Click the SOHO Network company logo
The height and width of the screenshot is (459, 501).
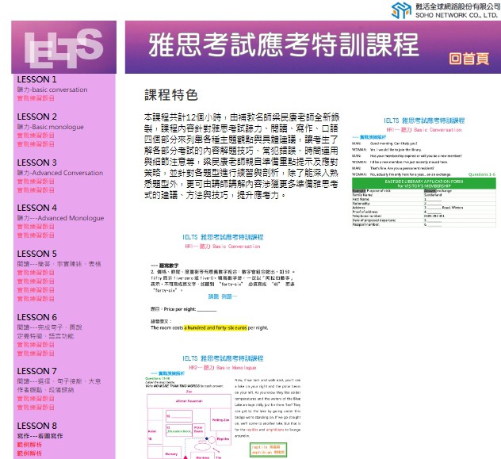click(445, 10)
